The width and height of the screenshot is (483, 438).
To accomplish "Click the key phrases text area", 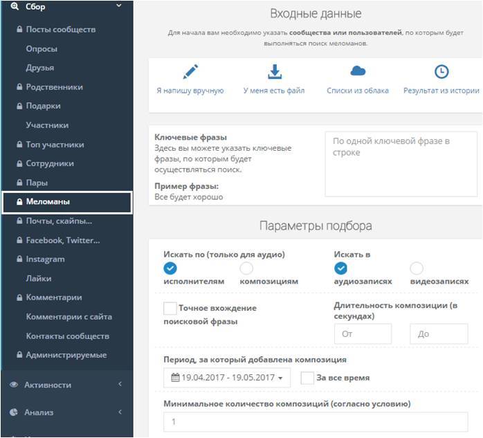I will tap(401, 165).
